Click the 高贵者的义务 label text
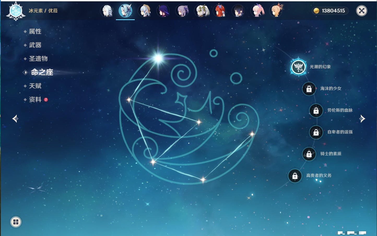 [319, 175]
